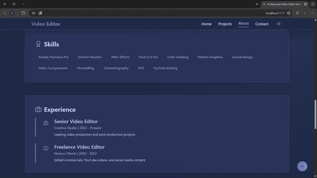Image resolution: width=317 pixels, height=178 pixels.
Task: Select the About nav item
Action: [243, 23]
